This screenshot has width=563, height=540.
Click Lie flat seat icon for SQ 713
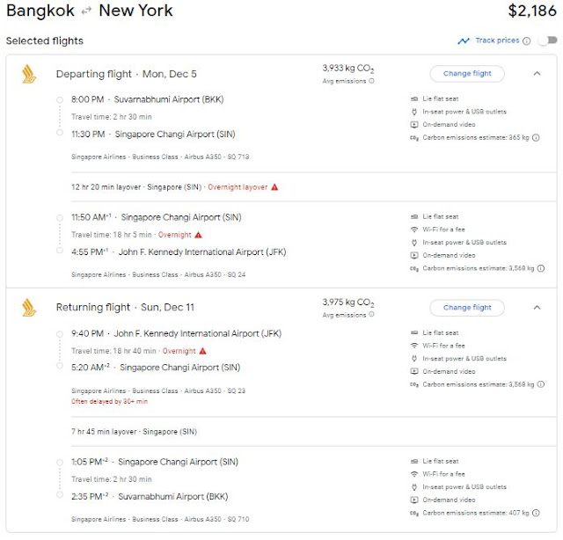414,99
